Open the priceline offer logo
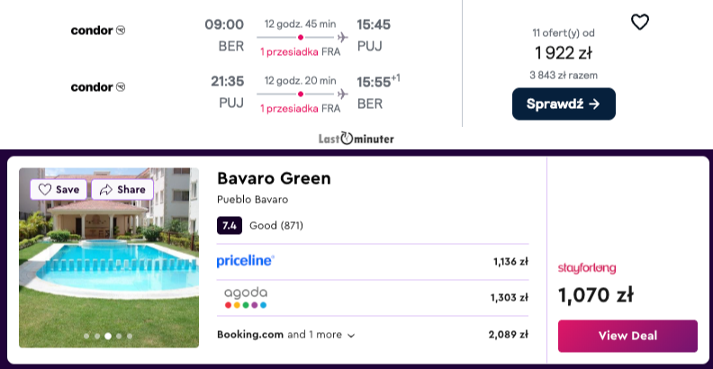 [246, 261]
